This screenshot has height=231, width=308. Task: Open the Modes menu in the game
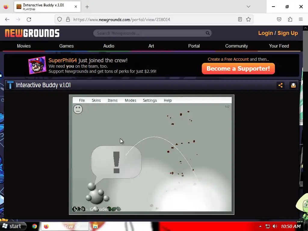click(x=131, y=100)
